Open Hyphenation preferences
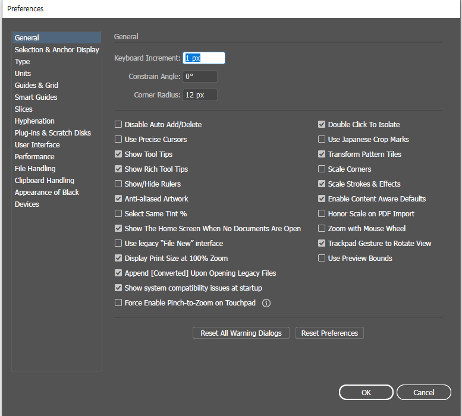The height and width of the screenshot is (416, 462). 57,121
